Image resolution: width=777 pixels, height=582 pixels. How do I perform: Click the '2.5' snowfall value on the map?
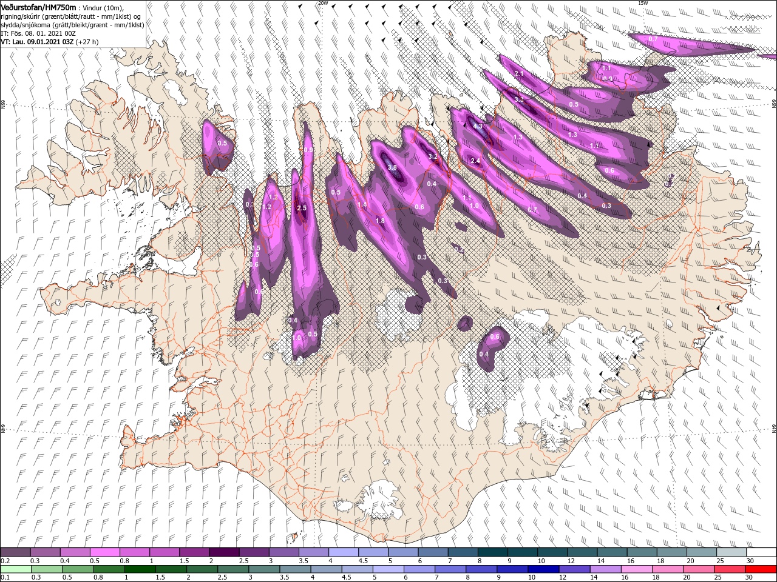(x=302, y=208)
